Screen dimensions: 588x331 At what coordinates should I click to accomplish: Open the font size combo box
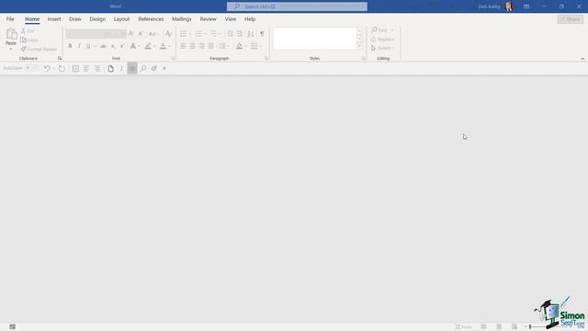pos(119,34)
